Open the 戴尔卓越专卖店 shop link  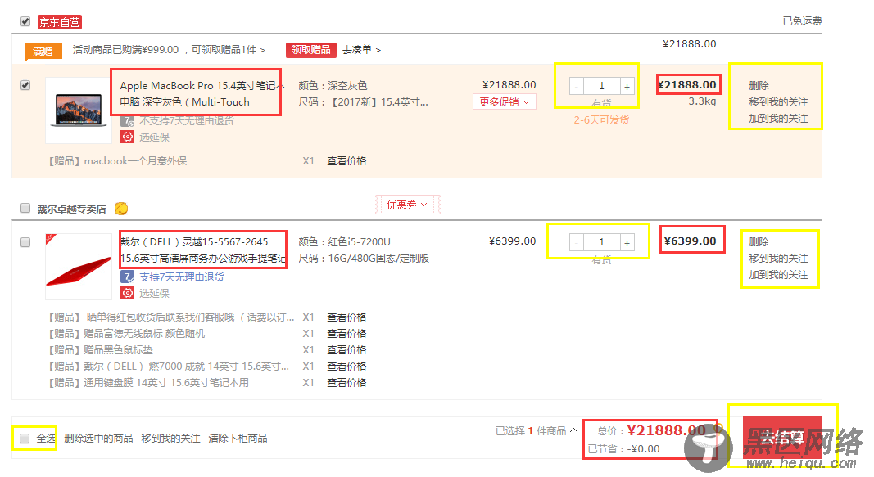[x=71, y=209]
